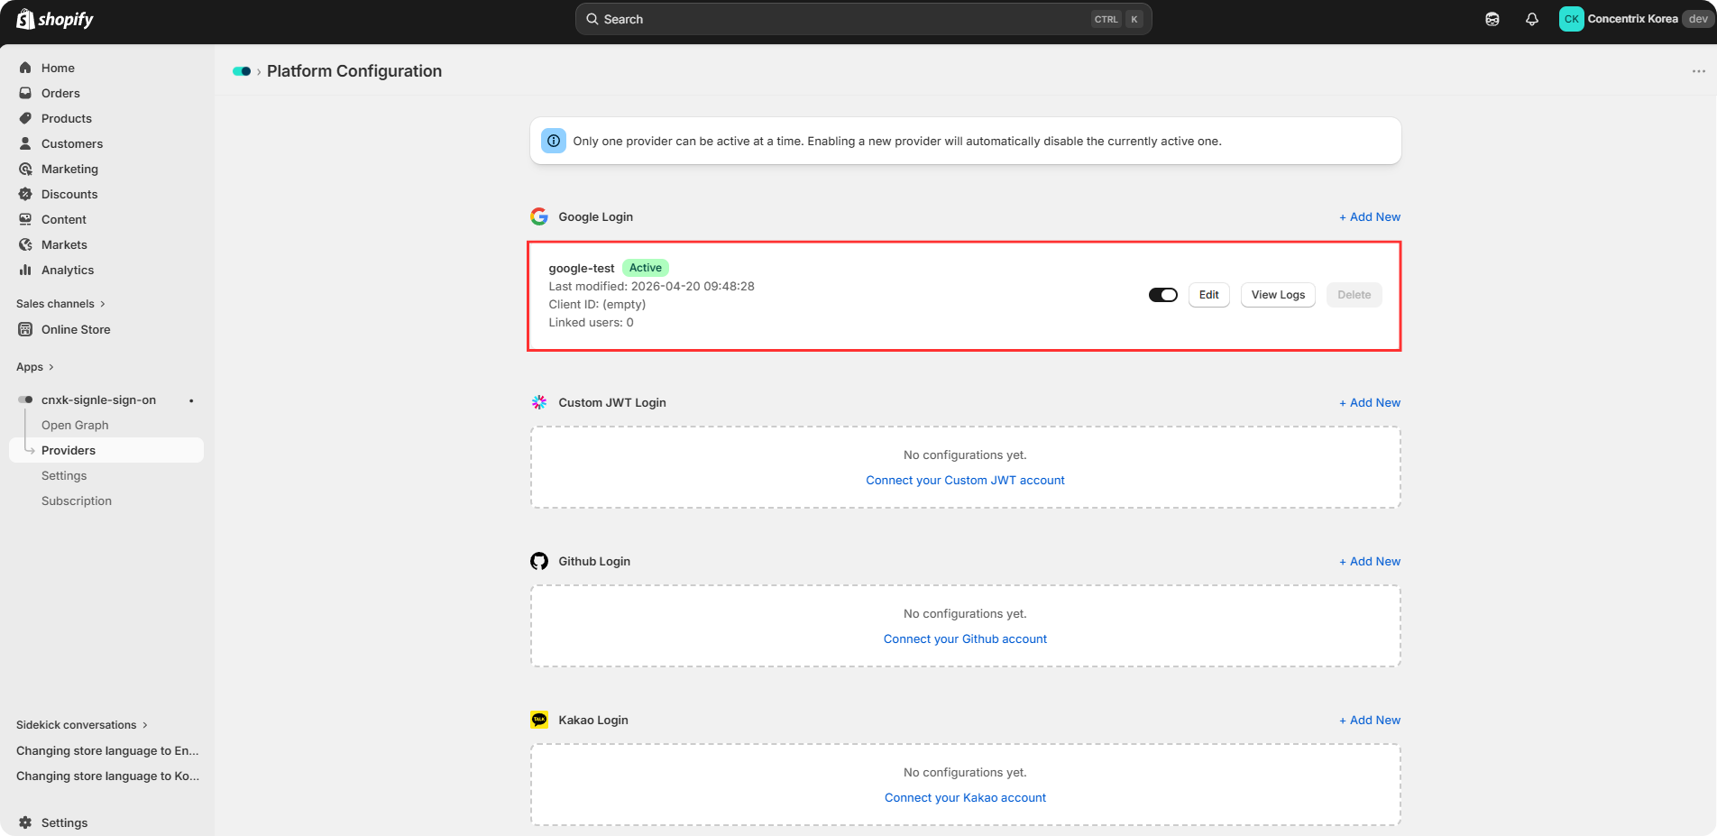Open the page's three-dot more menu
1717x836 pixels.
click(1699, 71)
